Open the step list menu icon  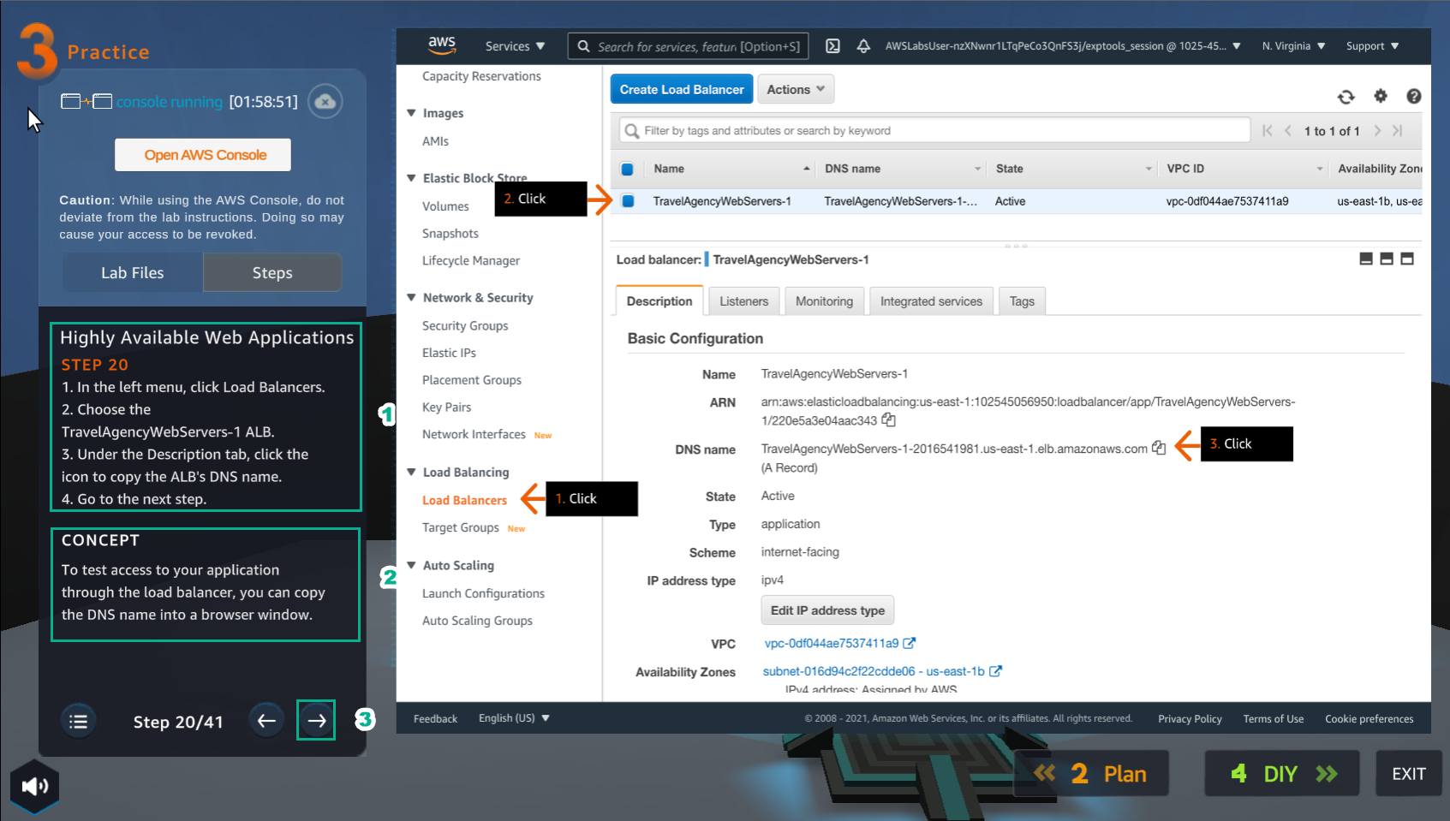click(x=79, y=721)
